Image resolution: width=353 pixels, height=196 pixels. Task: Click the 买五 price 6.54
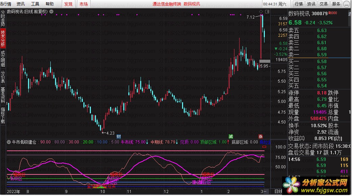click(x=322, y=86)
